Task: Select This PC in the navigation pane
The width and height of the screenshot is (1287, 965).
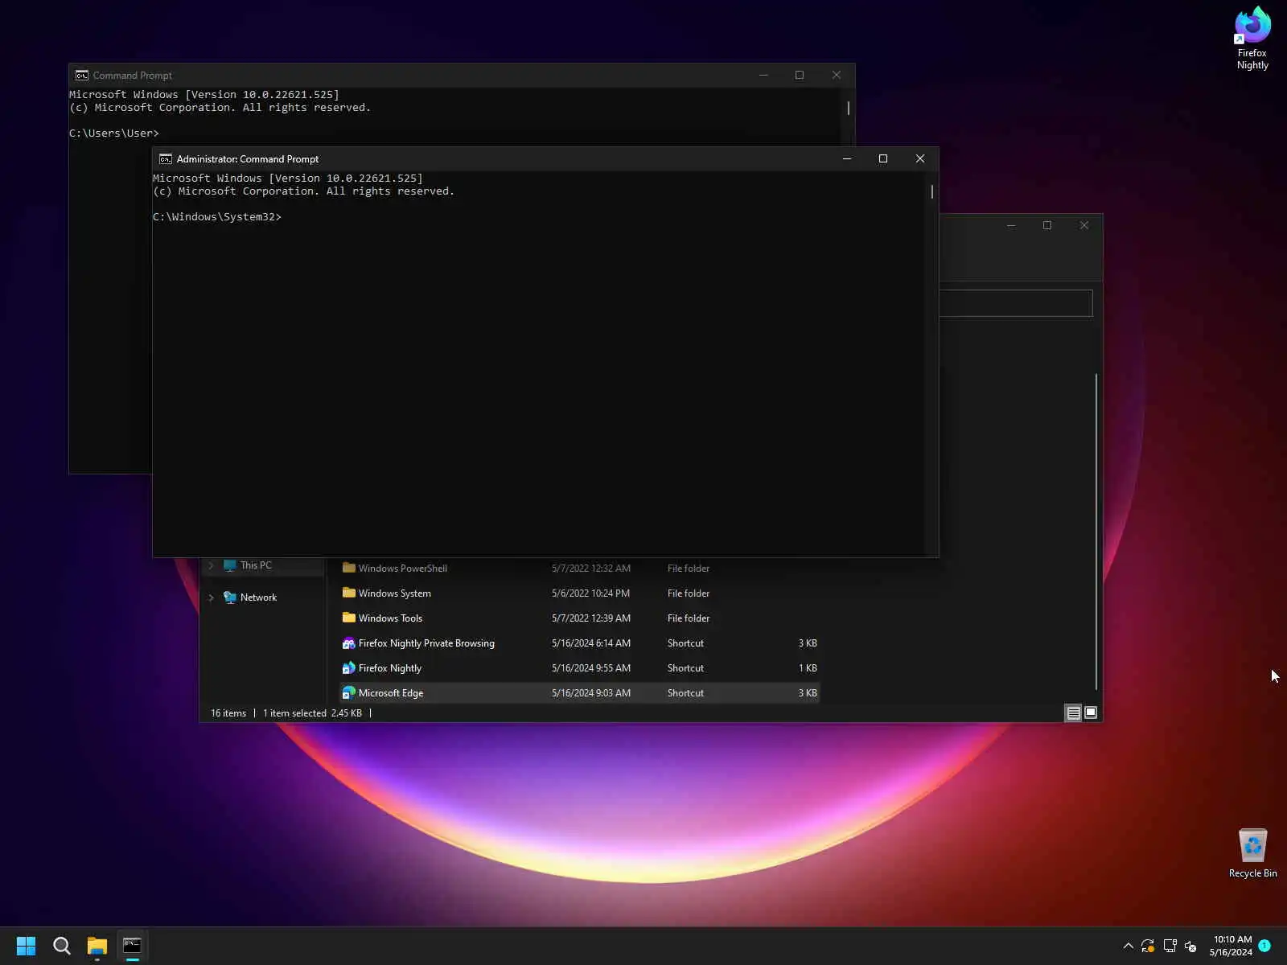Action: (256, 565)
